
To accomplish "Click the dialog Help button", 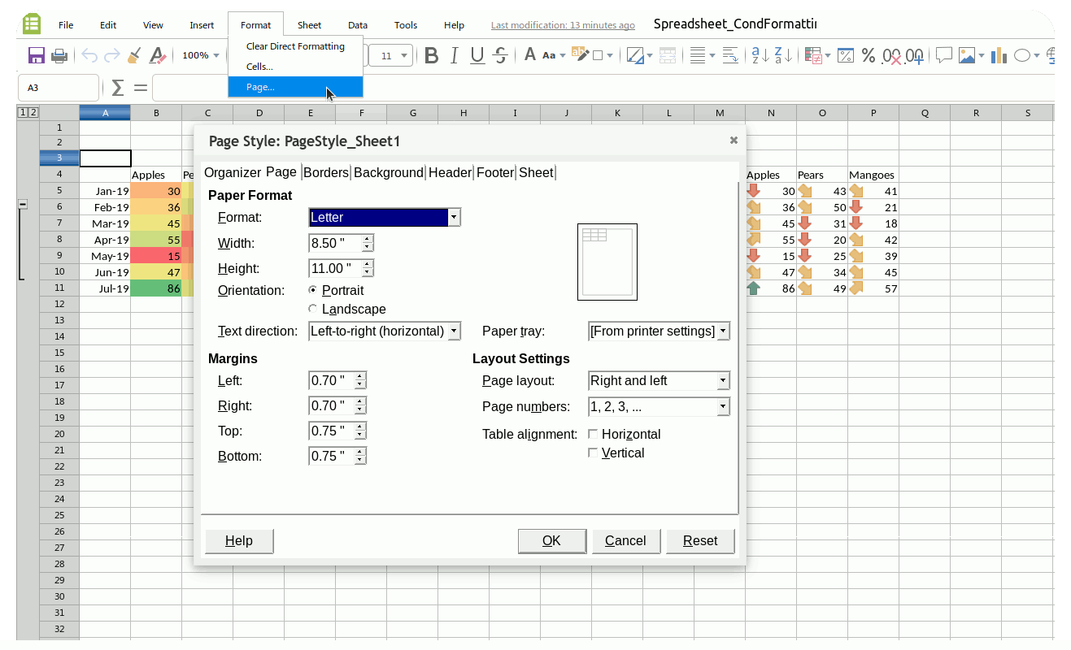I will click(x=239, y=541).
